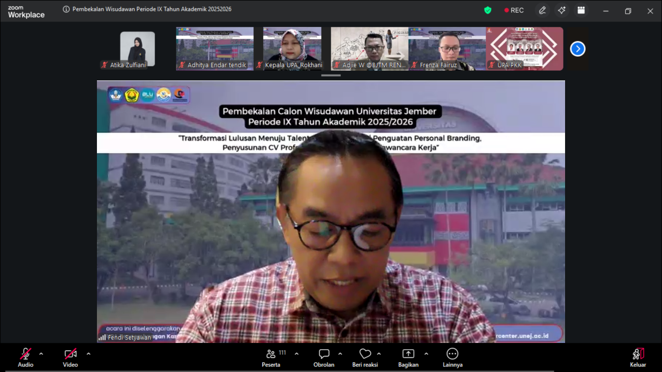
Task: Open the AI Companion sparkle icon
Action: point(562,10)
